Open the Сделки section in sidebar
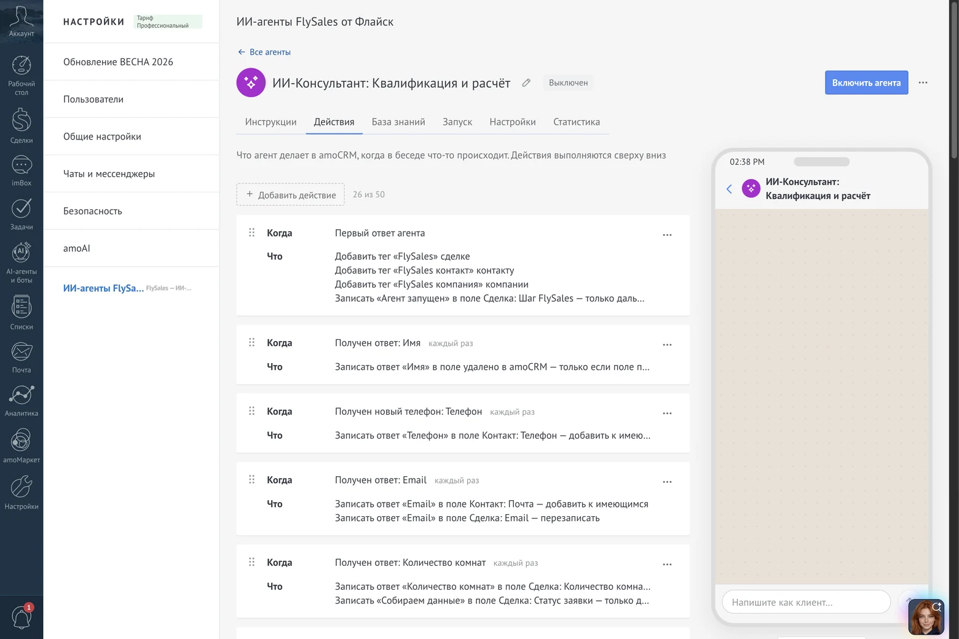 (22, 126)
